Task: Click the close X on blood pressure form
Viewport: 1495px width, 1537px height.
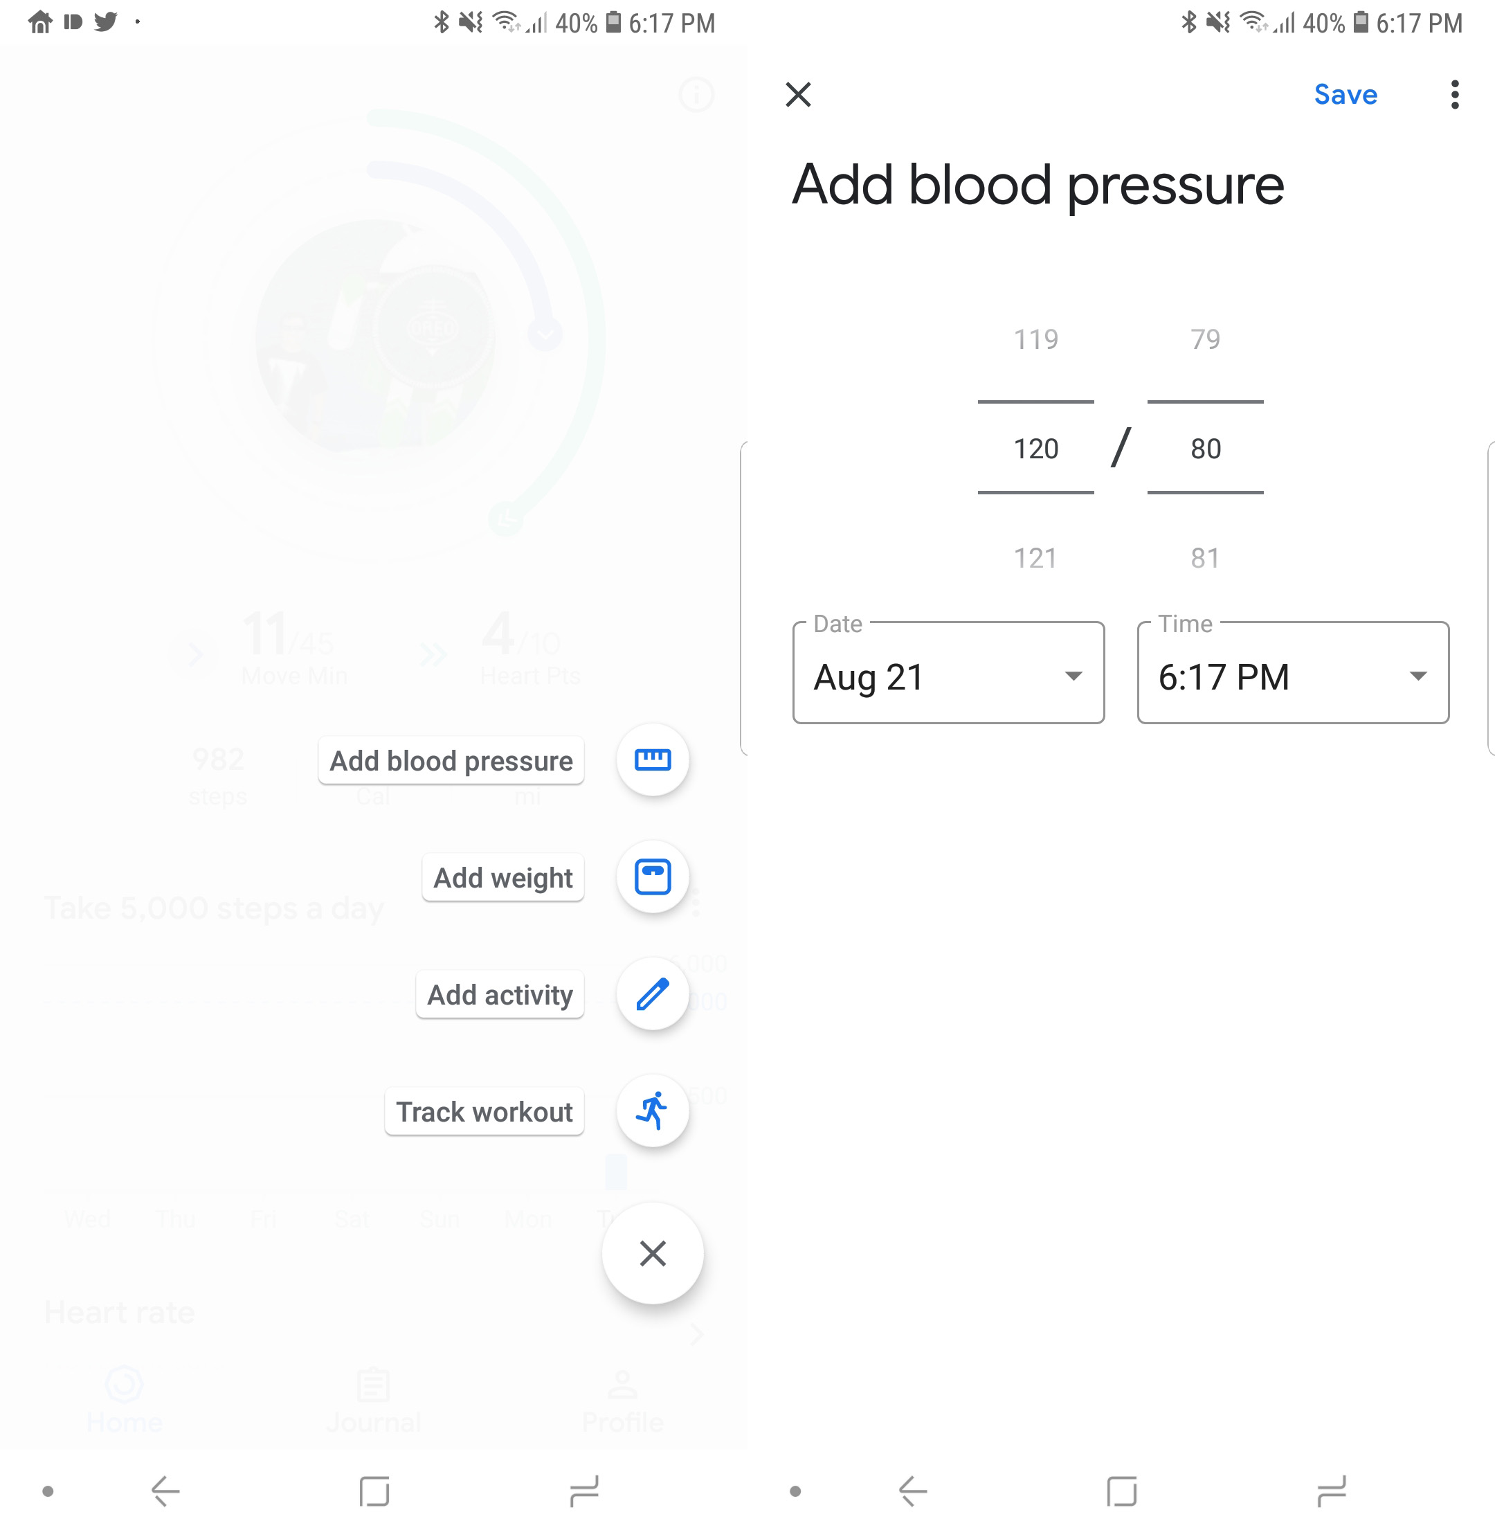Action: 799,95
